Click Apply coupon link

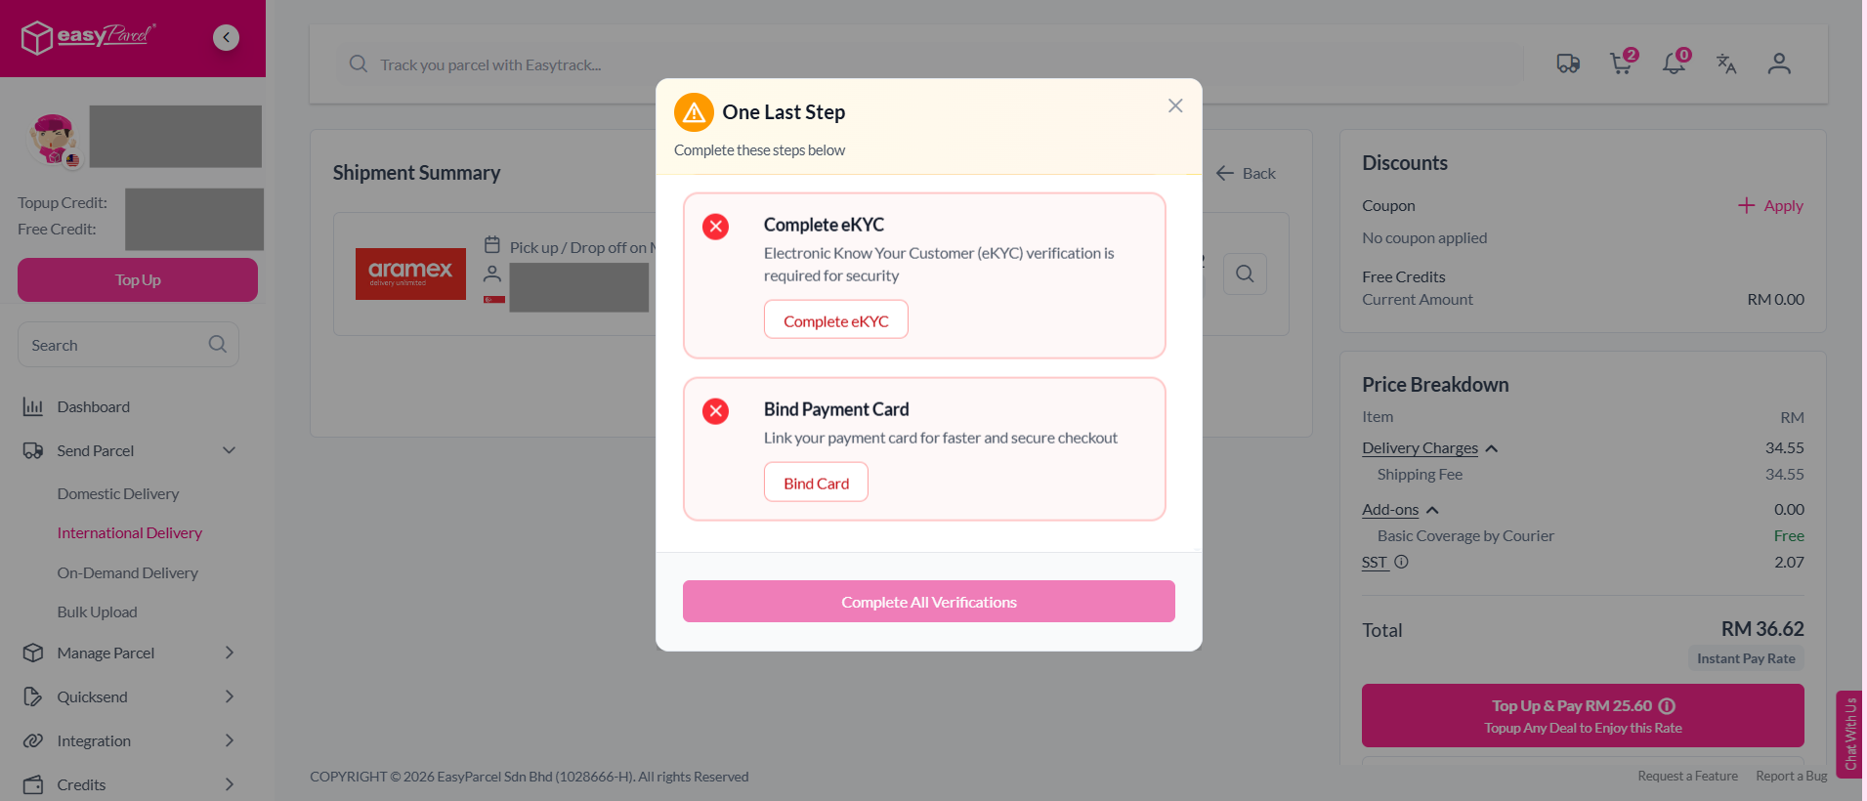[x=1770, y=205]
